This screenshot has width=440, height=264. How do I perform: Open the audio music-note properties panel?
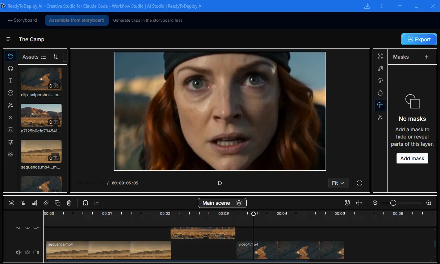click(380, 68)
